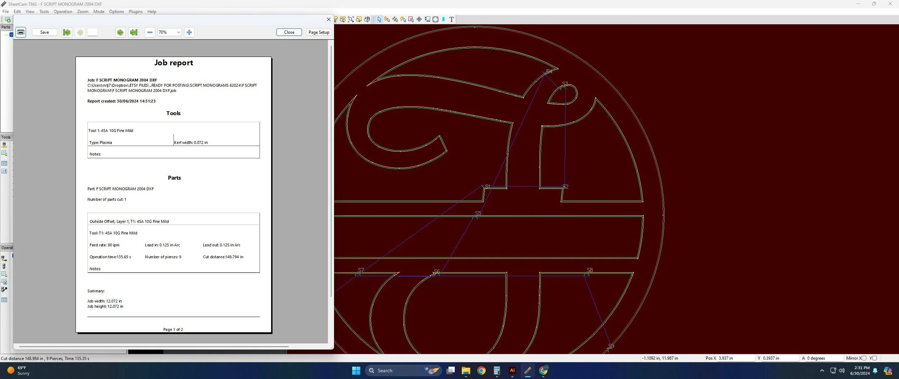Select the red contour outline cursor tool
The image size is (899, 379).
point(411,19)
